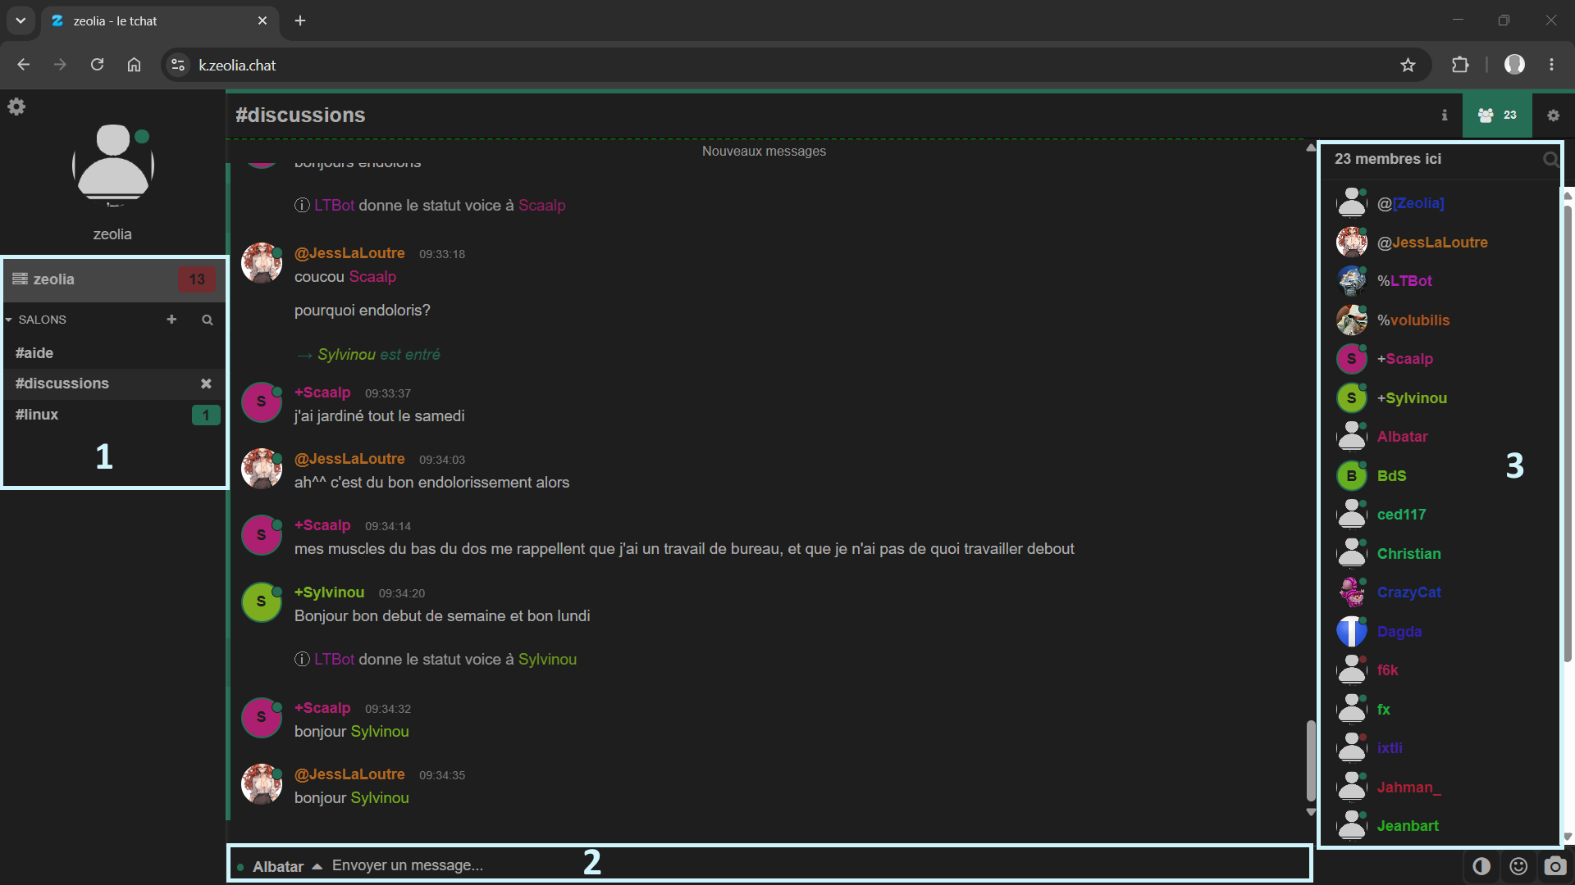Open the Chrome profile icon

pos(1514,65)
